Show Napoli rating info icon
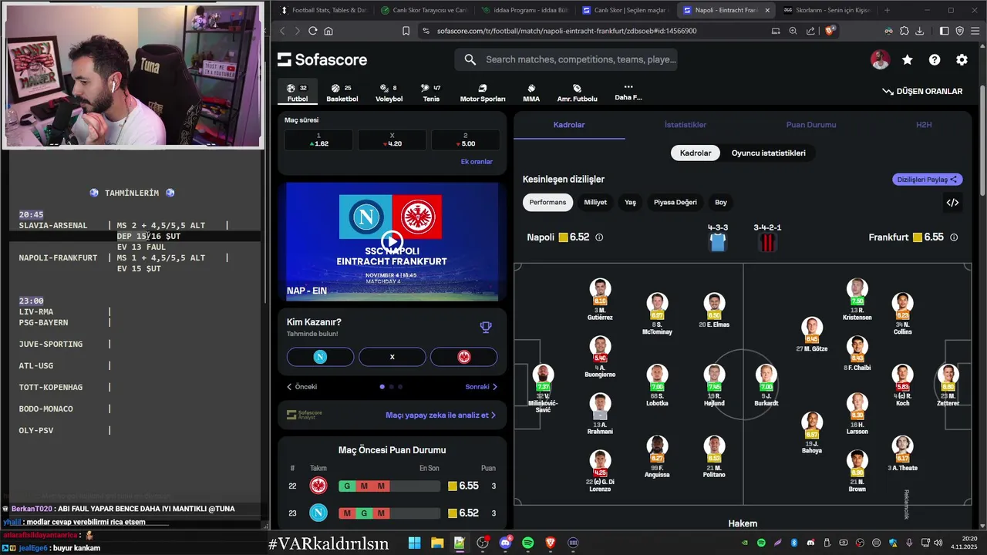Image resolution: width=987 pixels, height=555 pixels. (599, 237)
